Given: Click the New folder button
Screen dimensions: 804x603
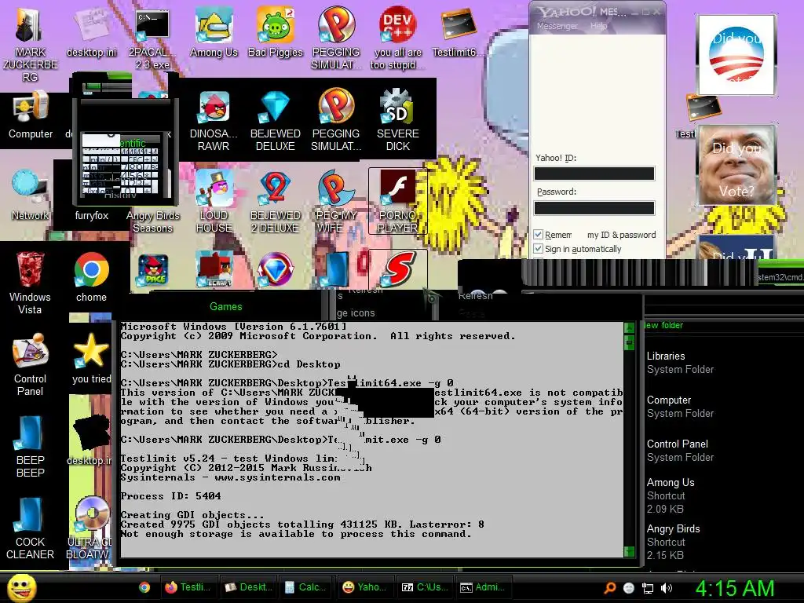Looking at the screenshot, I should 663,325.
